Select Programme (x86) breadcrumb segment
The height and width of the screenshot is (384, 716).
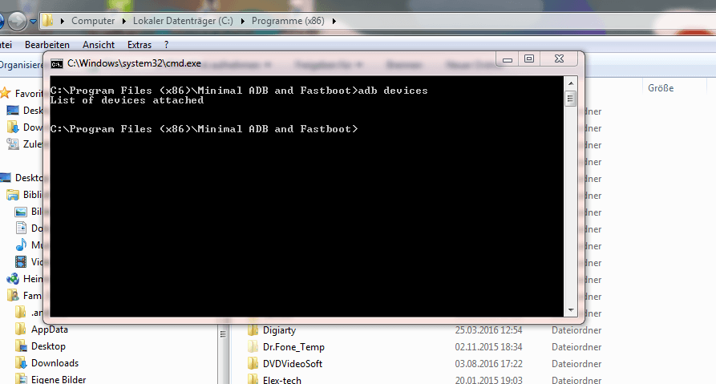pos(288,21)
